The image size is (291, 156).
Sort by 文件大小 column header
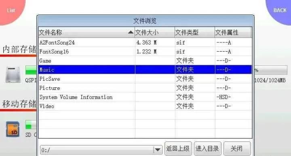coord(155,32)
